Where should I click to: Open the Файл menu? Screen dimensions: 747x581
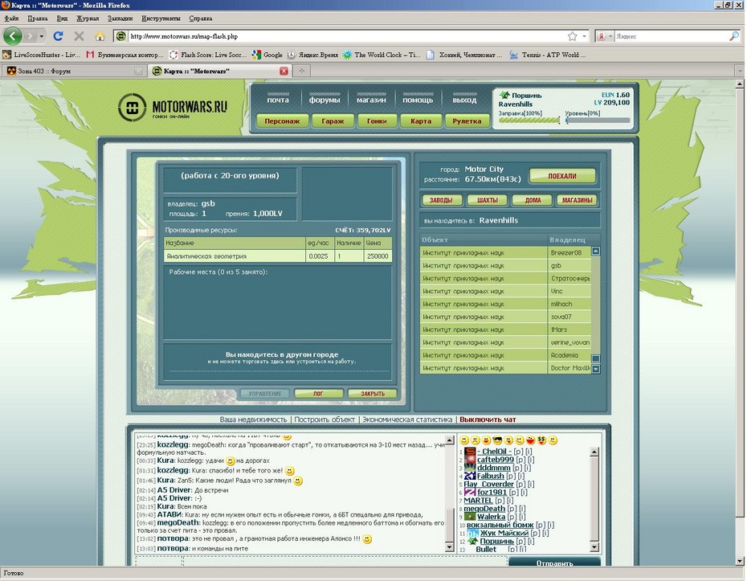click(x=11, y=18)
